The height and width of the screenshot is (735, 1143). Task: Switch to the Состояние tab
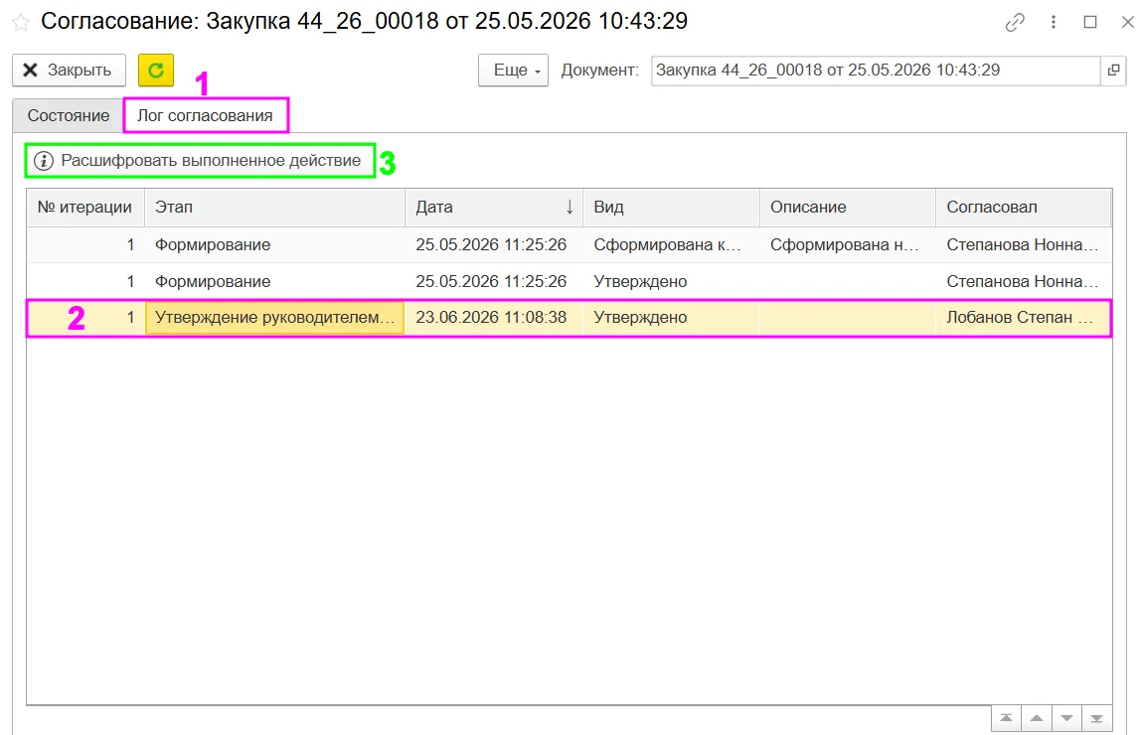(69, 116)
